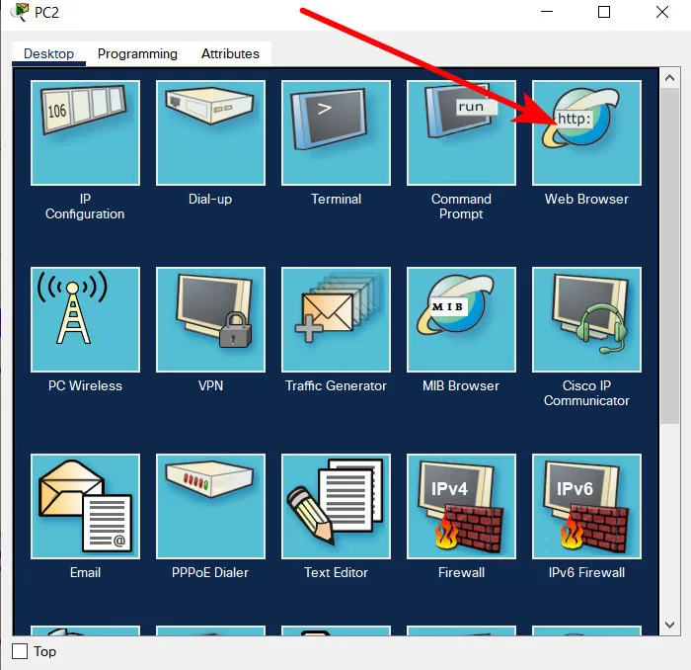Click the "MIB Browser" label text
The image size is (691, 670).
461,386
